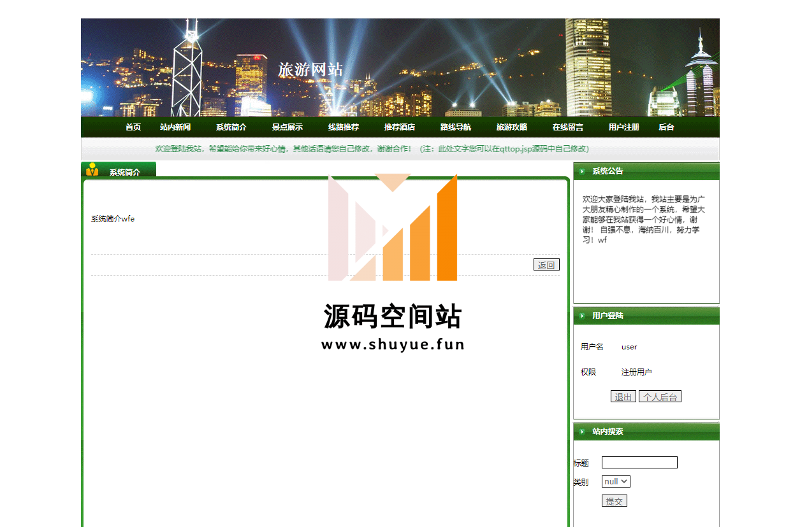786x527 pixels.
Task: Select 景点展示 menu item
Action: tap(287, 127)
